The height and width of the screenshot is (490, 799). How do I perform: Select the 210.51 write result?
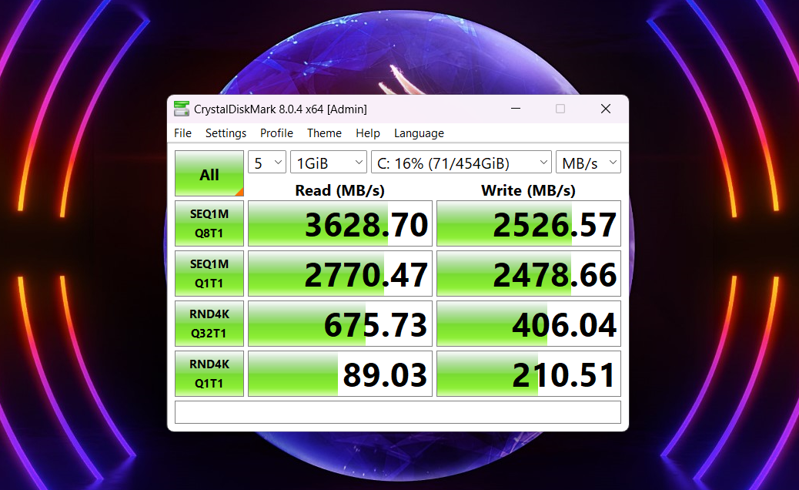tap(529, 373)
